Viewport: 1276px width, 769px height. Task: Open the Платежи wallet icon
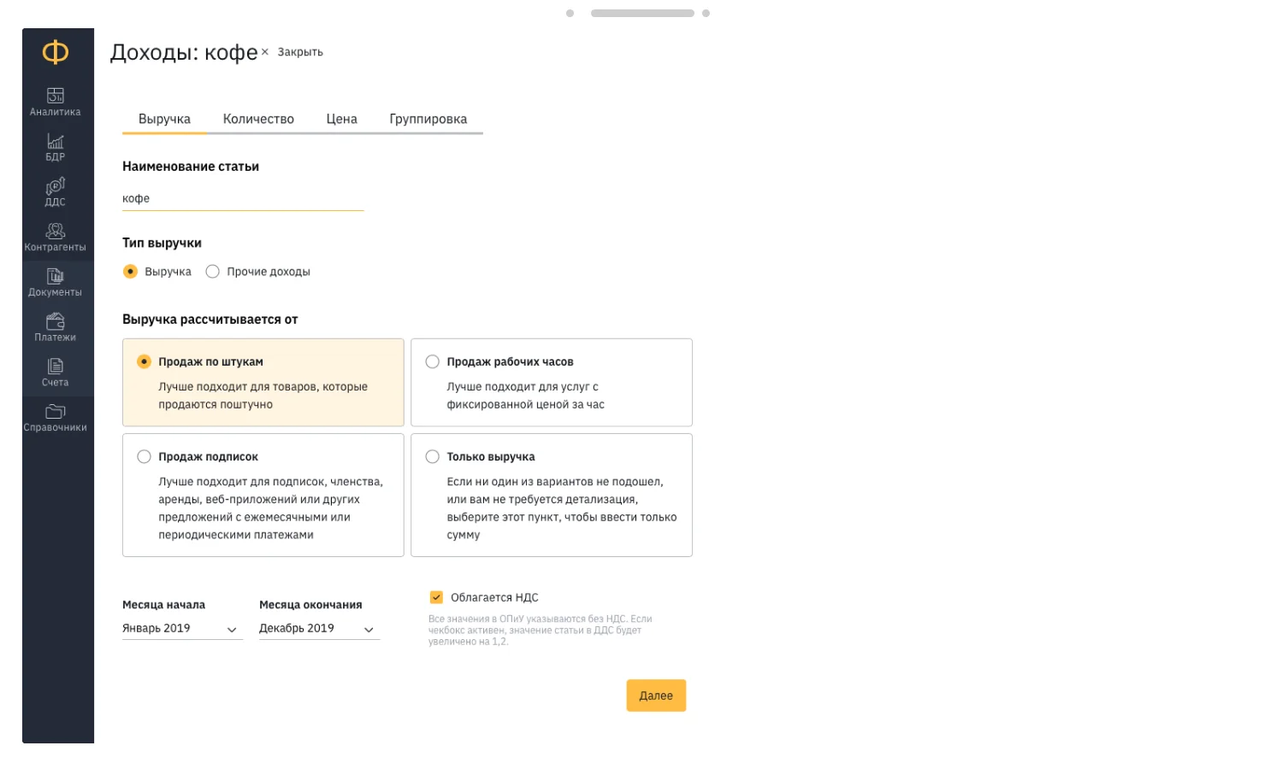click(55, 327)
